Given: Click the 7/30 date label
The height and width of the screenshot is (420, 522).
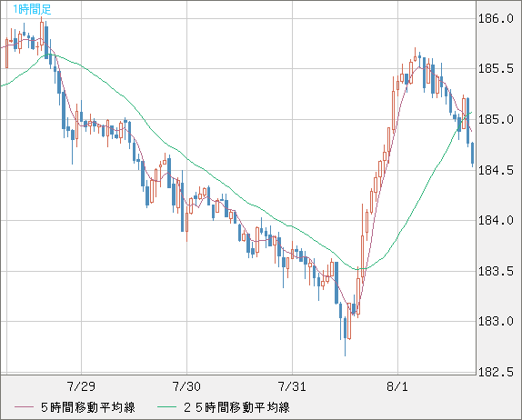Looking at the screenshot, I should coord(186,386).
